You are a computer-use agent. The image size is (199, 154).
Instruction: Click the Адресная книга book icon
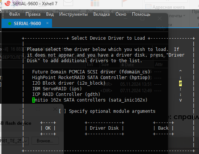148,7
